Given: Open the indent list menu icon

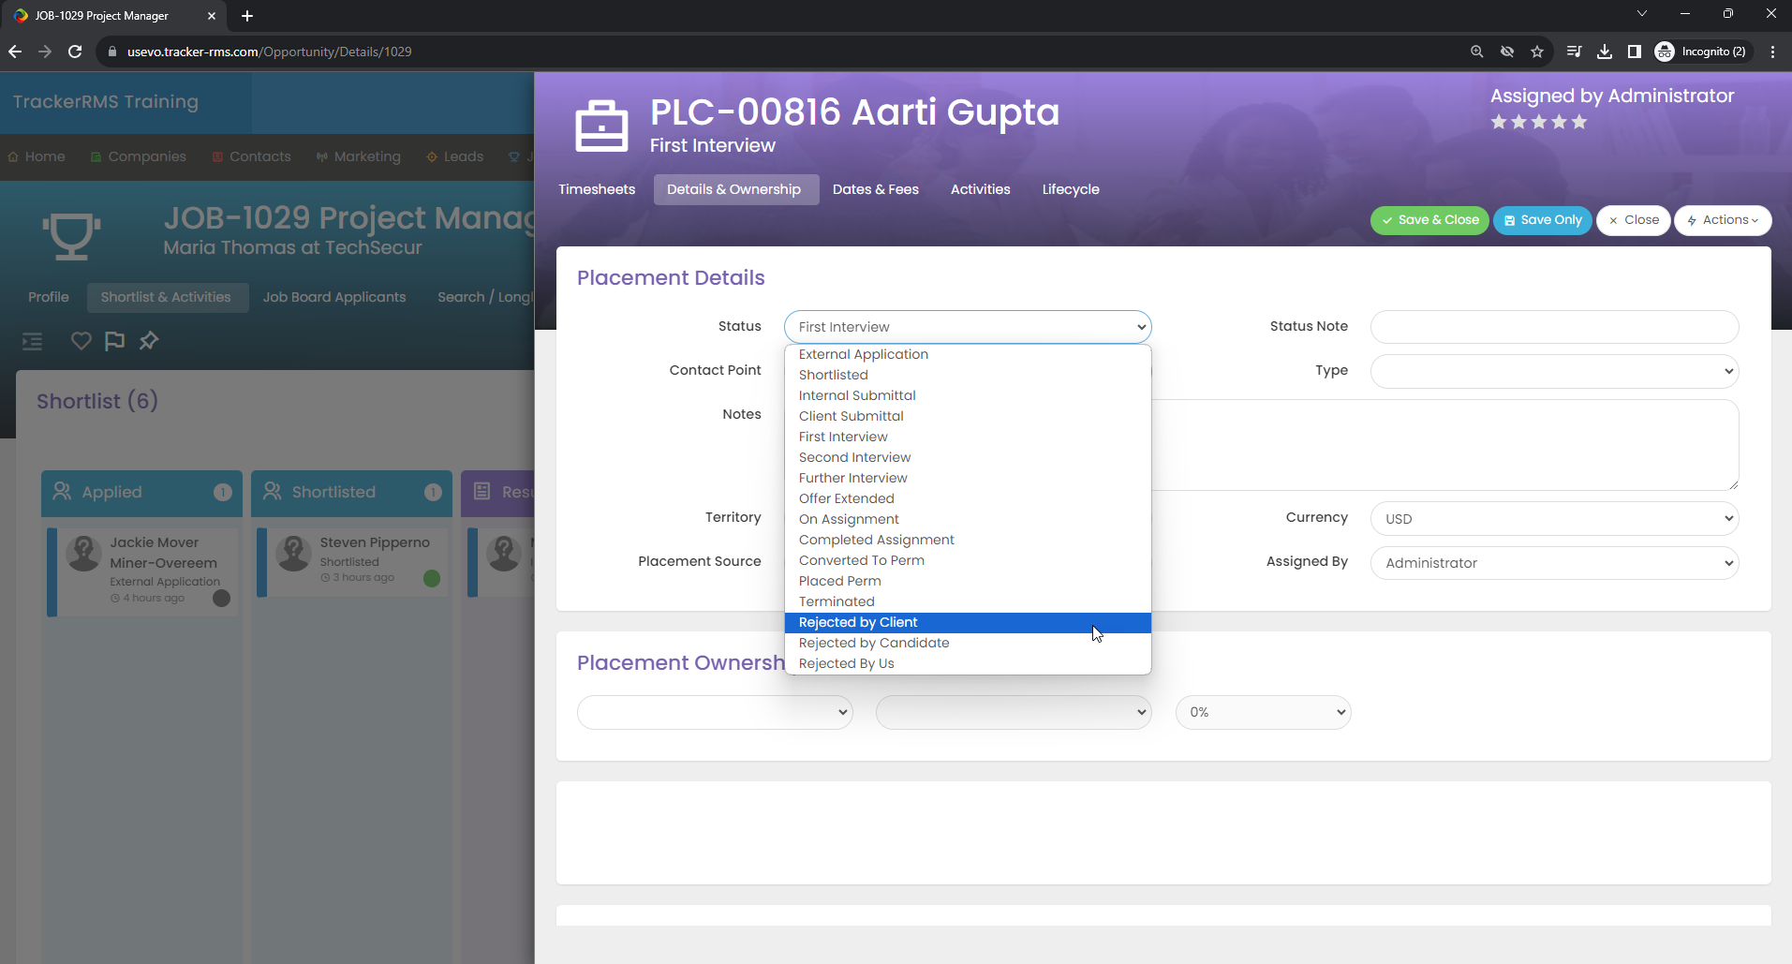Looking at the screenshot, I should [32, 341].
